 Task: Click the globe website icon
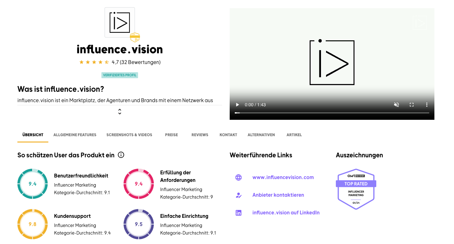239,177
